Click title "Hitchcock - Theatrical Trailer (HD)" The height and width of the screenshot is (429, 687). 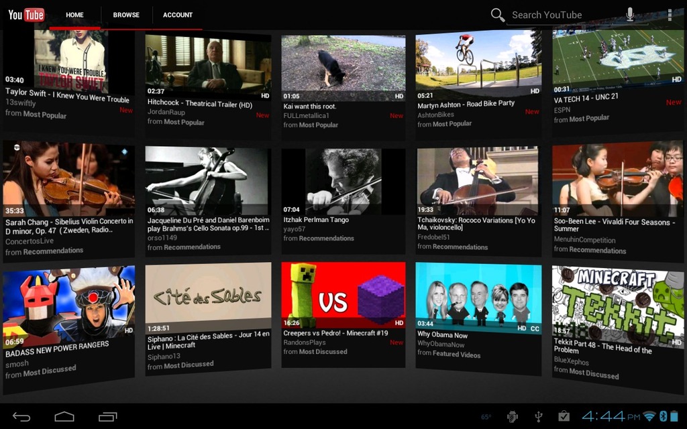click(x=200, y=103)
